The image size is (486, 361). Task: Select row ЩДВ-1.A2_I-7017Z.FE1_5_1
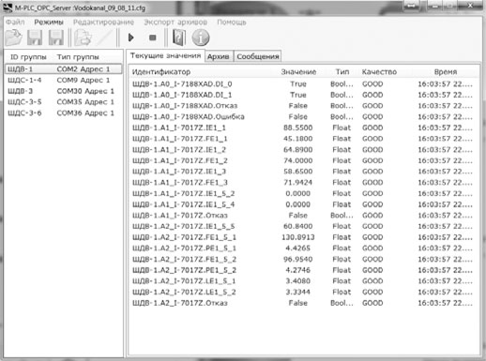click(304, 237)
